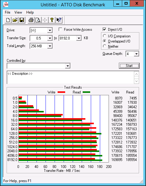The height and width of the screenshot is (186, 146).
Task: Open a saved benchmark file icon
Action: pyautogui.click(x=15, y=20)
